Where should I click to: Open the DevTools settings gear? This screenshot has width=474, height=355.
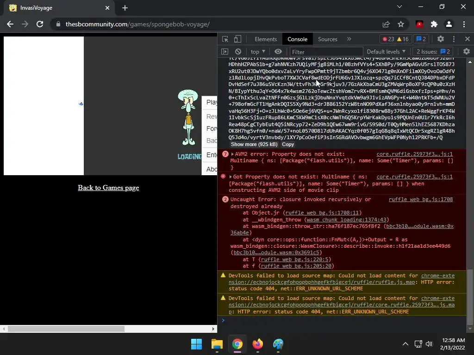(441, 39)
